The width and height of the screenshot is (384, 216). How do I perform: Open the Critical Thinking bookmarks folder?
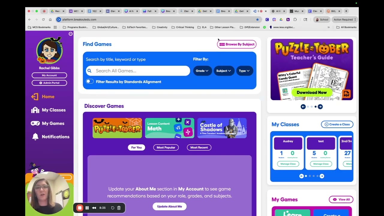click(x=183, y=27)
